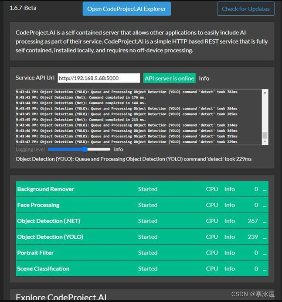The width and height of the screenshot is (282, 302).
Task: Open the ... menu for Object Detection (YOLO)
Action: 265,237
